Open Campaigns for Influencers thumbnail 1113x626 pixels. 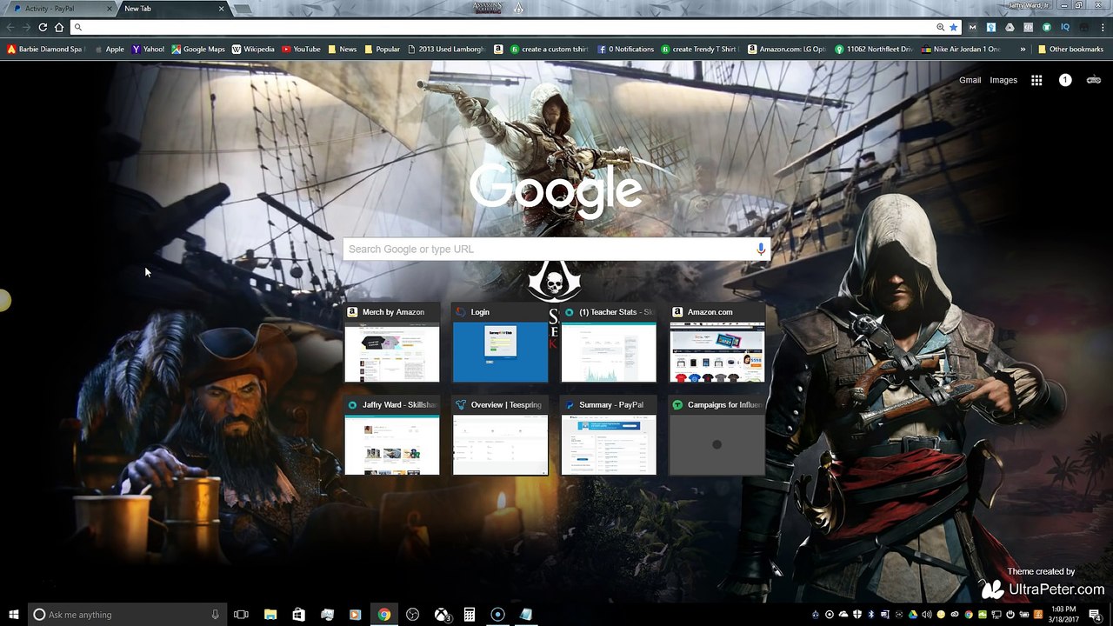pyautogui.click(x=717, y=436)
